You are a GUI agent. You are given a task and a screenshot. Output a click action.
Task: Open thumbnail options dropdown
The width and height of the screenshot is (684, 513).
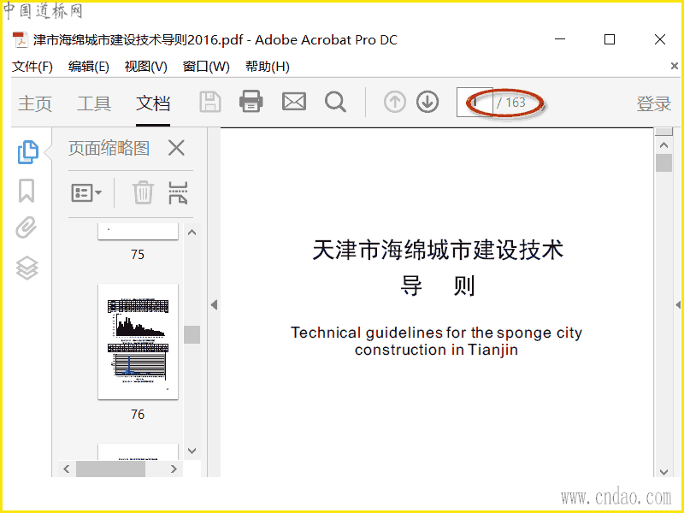[x=86, y=192]
